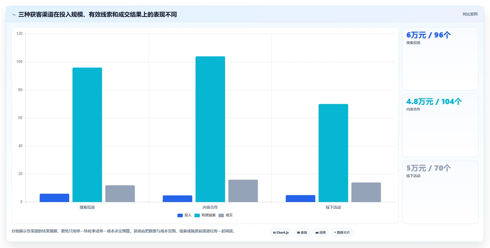Click the 对比矩阵 label in the header

click(x=470, y=14)
